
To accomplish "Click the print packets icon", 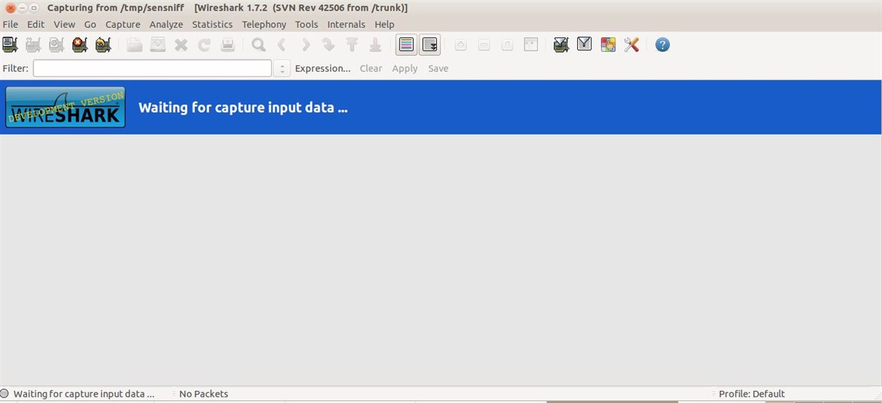I will pos(228,45).
